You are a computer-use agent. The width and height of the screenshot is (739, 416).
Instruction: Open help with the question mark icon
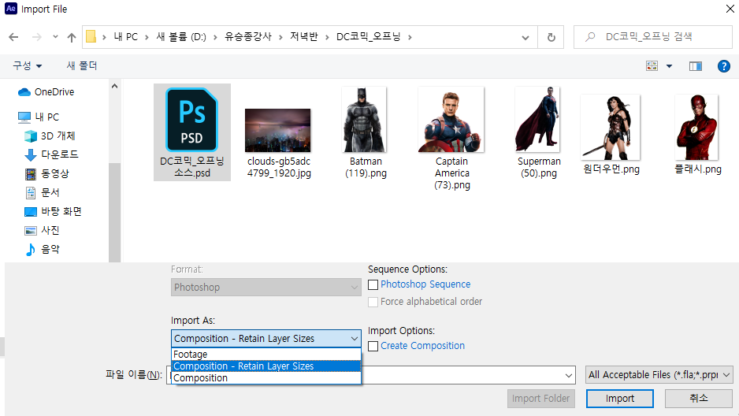[x=723, y=66]
